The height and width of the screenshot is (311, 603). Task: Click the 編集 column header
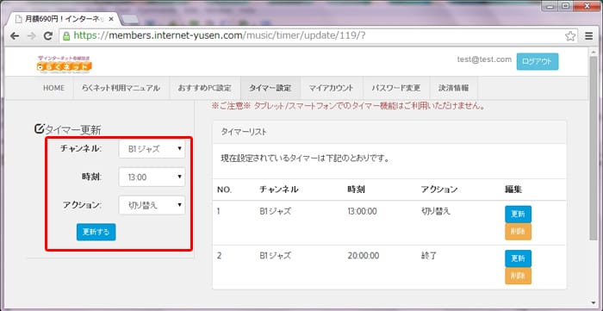pyautogui.click(x=513, y=190)
